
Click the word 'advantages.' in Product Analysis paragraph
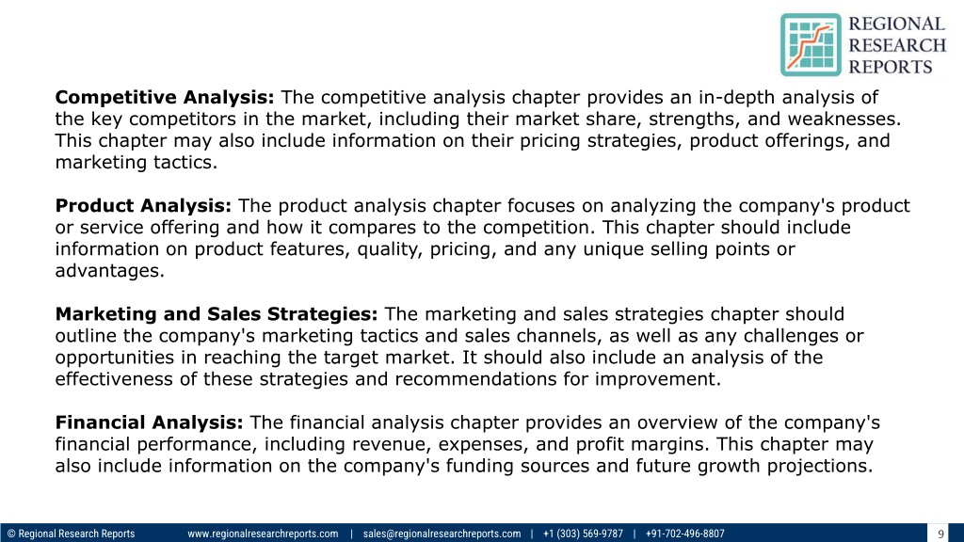(x=110, y=270)
